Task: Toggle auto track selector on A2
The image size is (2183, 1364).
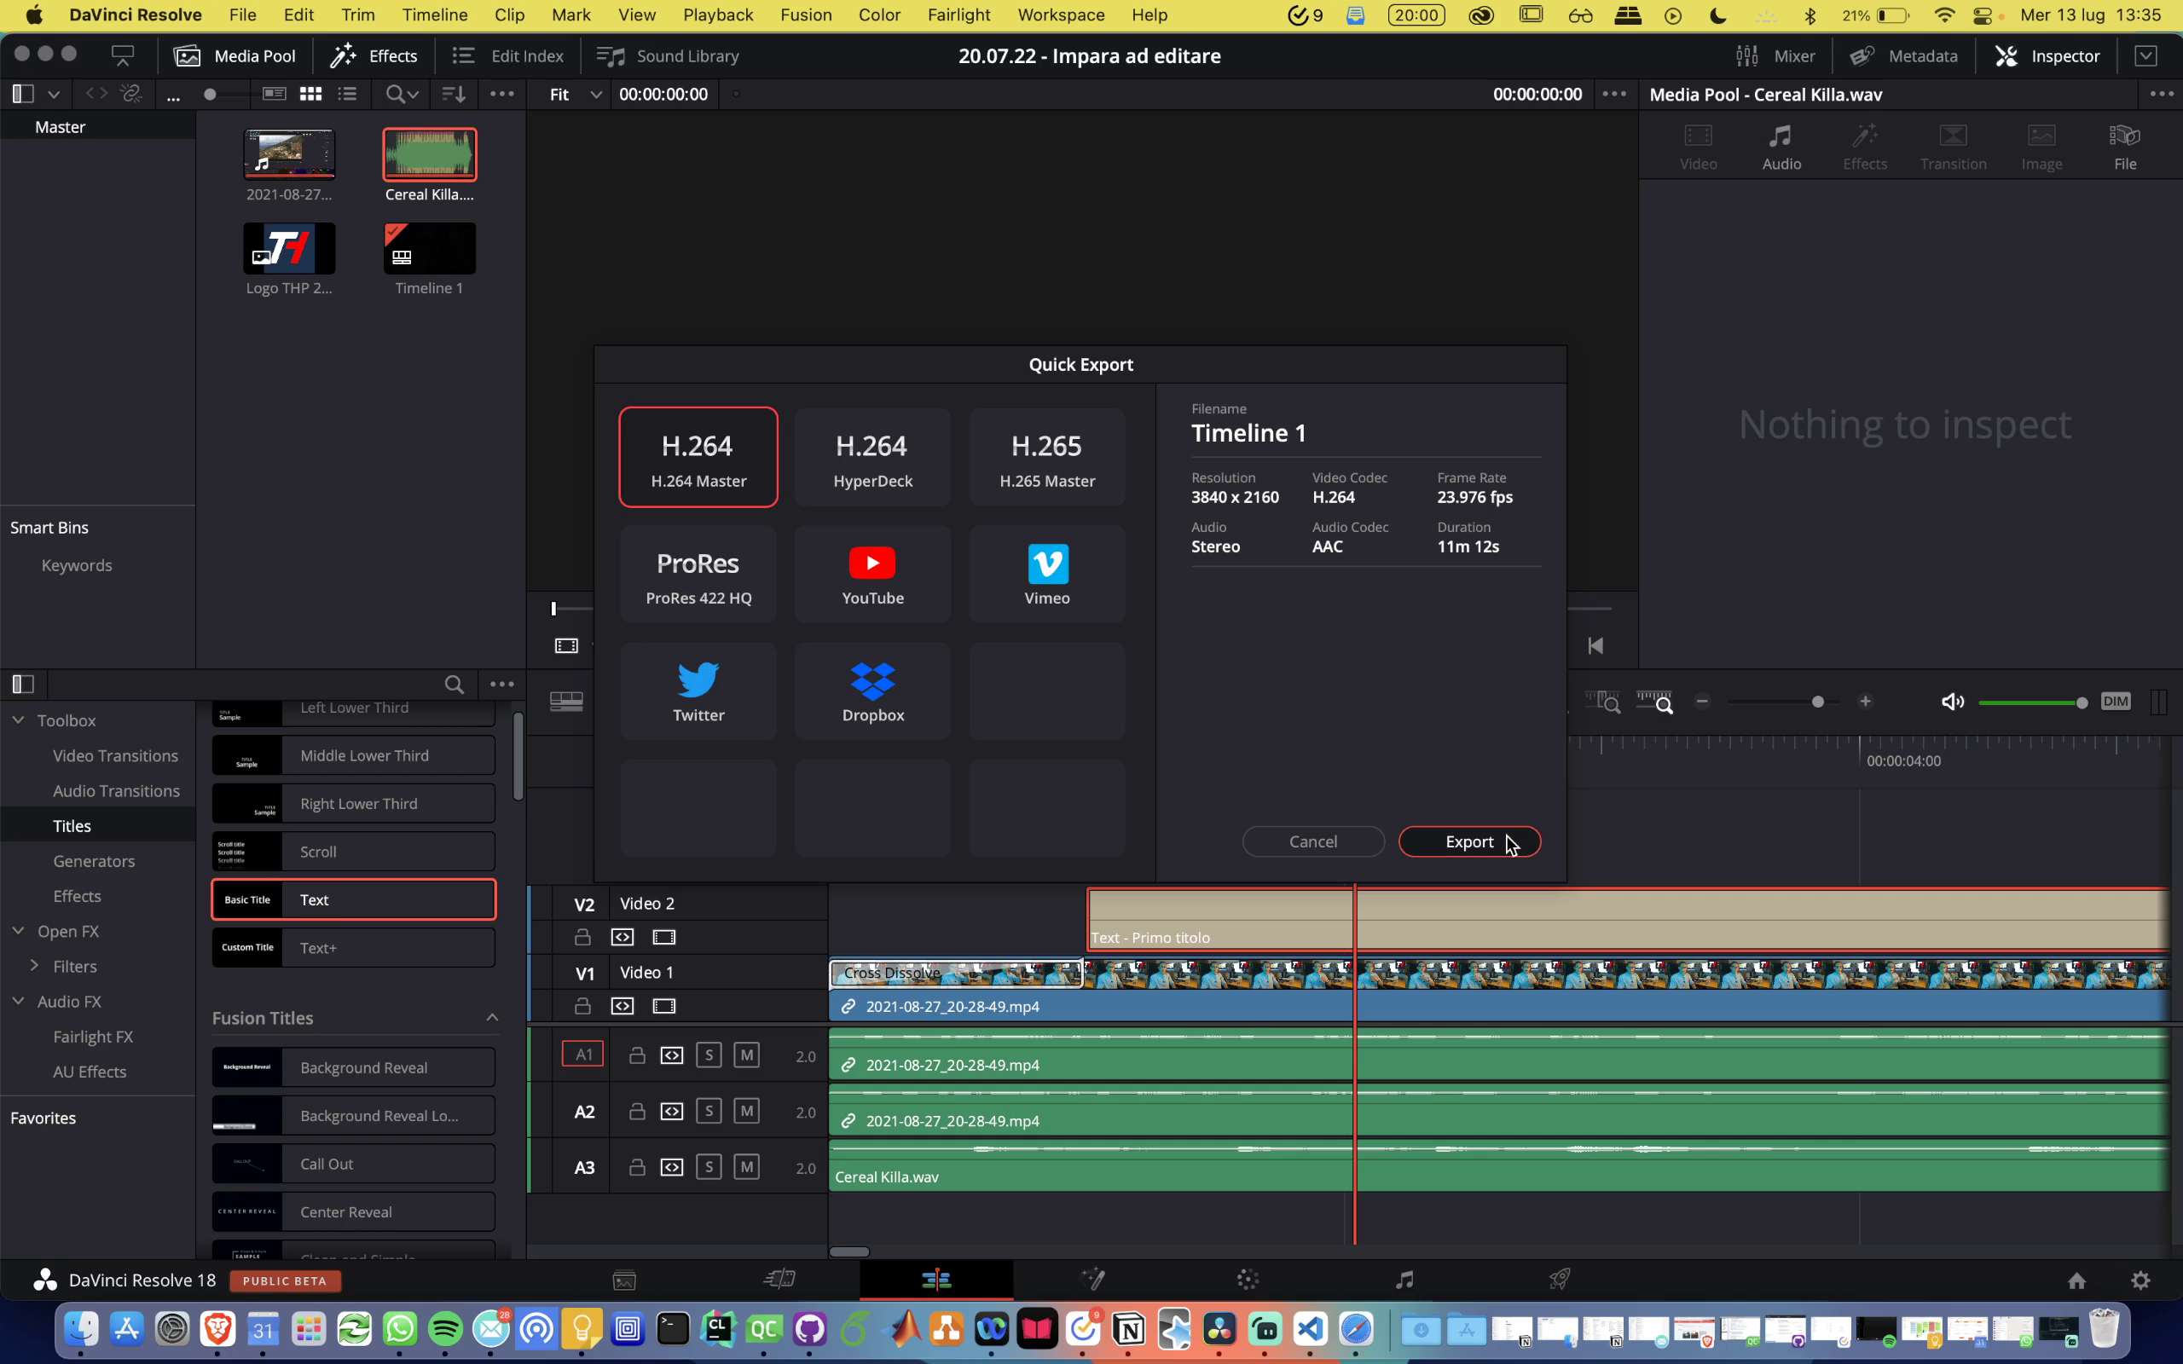Action: [672, 1112]
